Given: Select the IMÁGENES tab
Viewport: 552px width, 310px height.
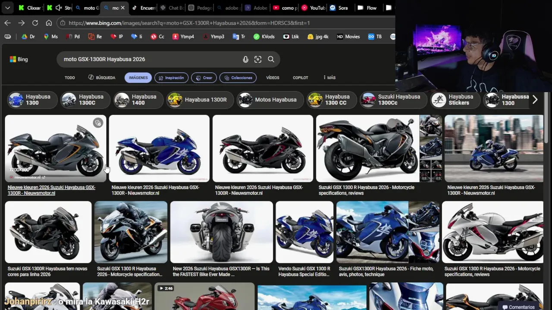Looking at the screenshot, I should [x=138, y=77].
